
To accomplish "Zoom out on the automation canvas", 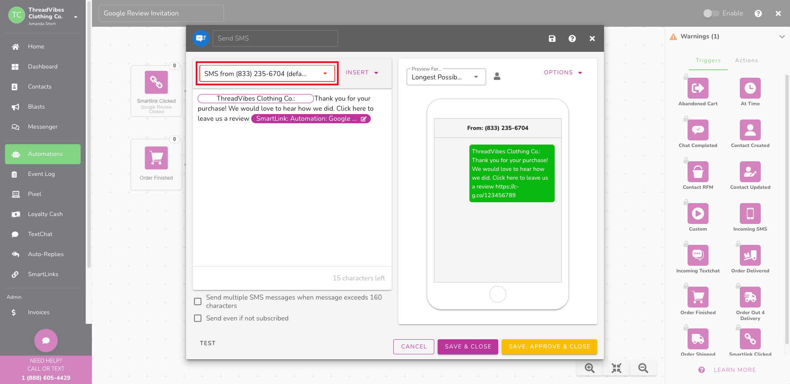I will (x=643, y=368).
